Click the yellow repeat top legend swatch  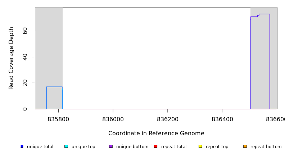[x=200, y=146]
